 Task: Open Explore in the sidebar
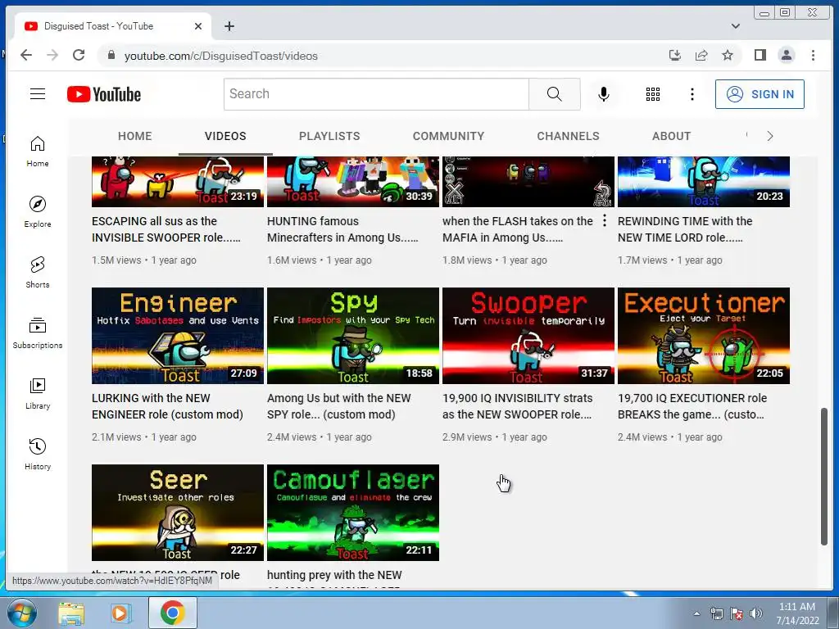[38, 212]
